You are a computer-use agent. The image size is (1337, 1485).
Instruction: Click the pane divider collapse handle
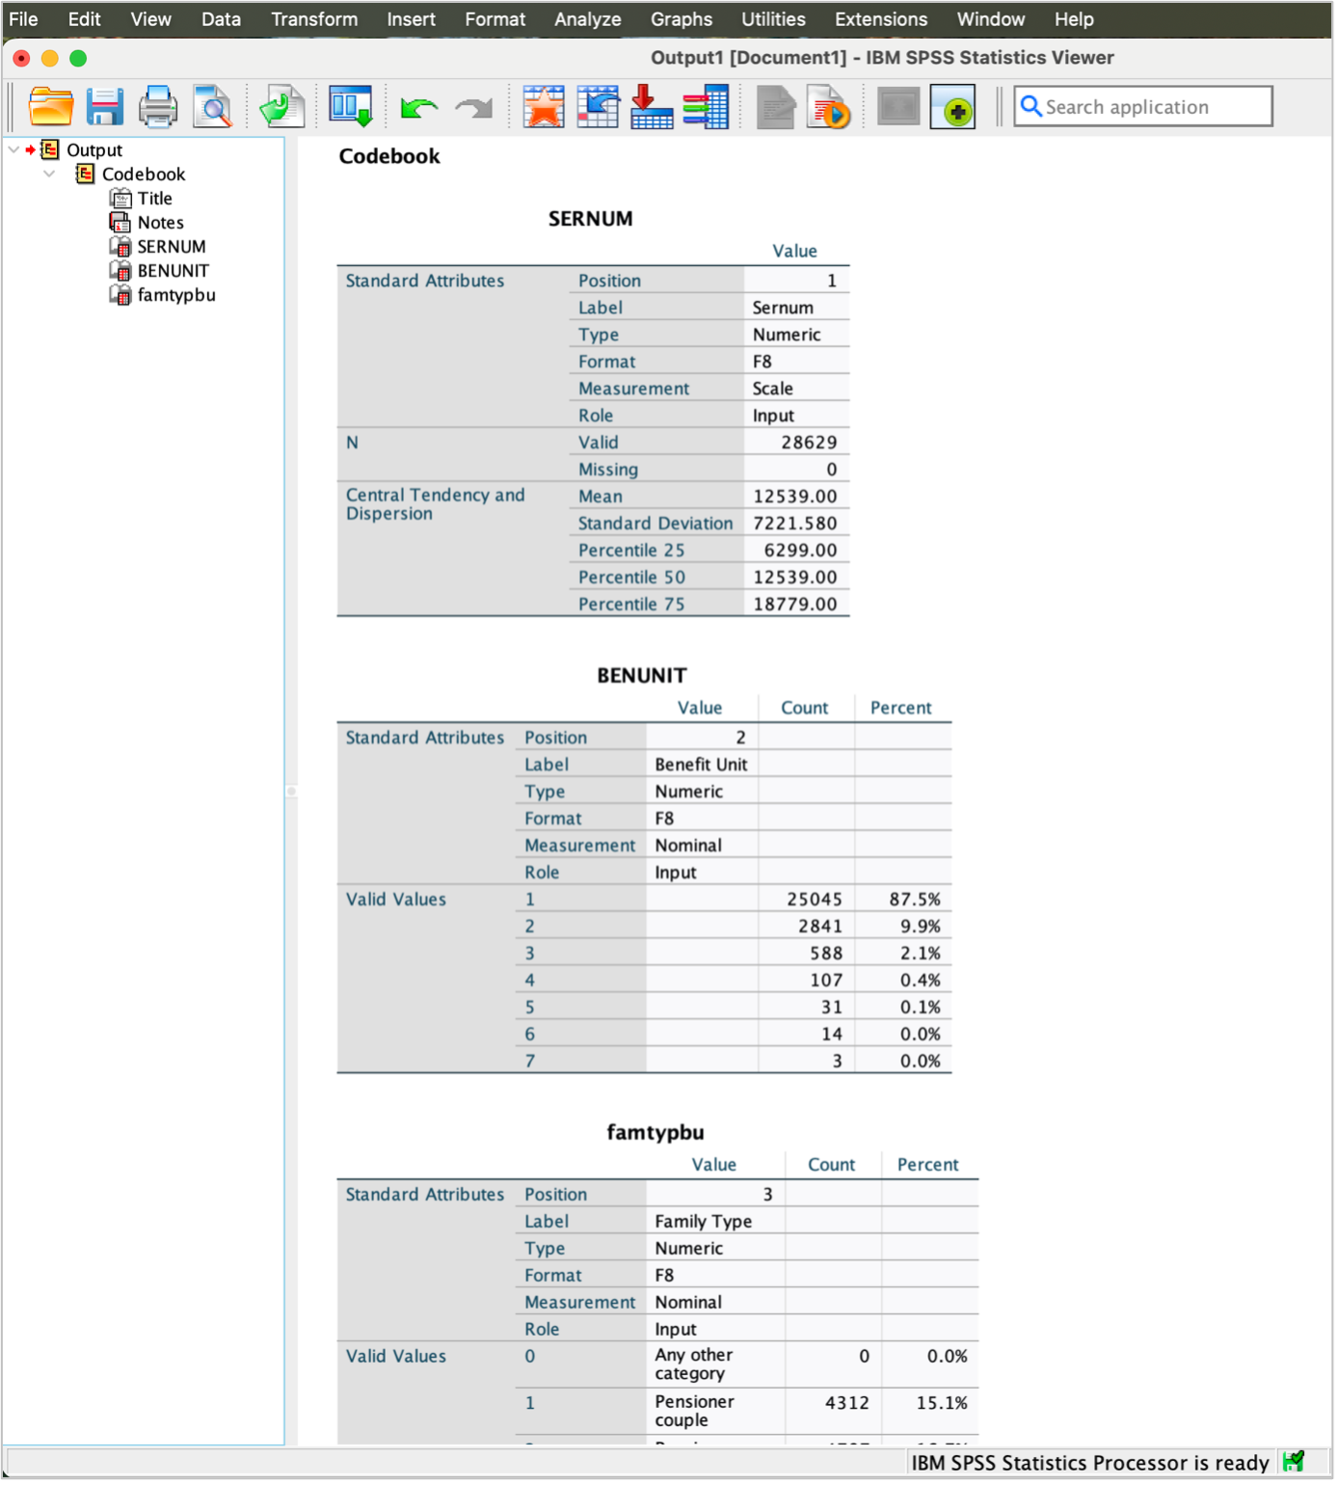click(x=291, y=791)
